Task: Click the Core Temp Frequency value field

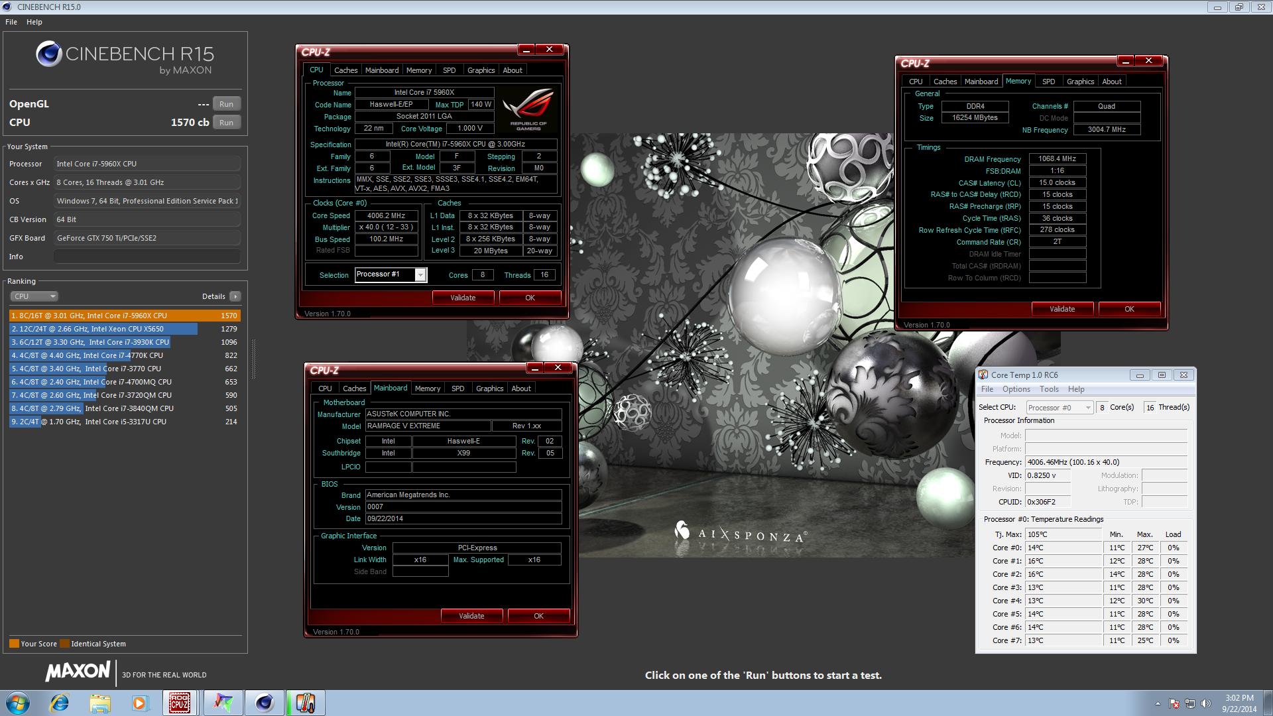Action: [x=1106, y=462]
